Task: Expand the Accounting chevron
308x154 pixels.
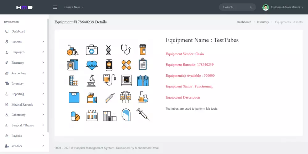Action: point(43,73)
